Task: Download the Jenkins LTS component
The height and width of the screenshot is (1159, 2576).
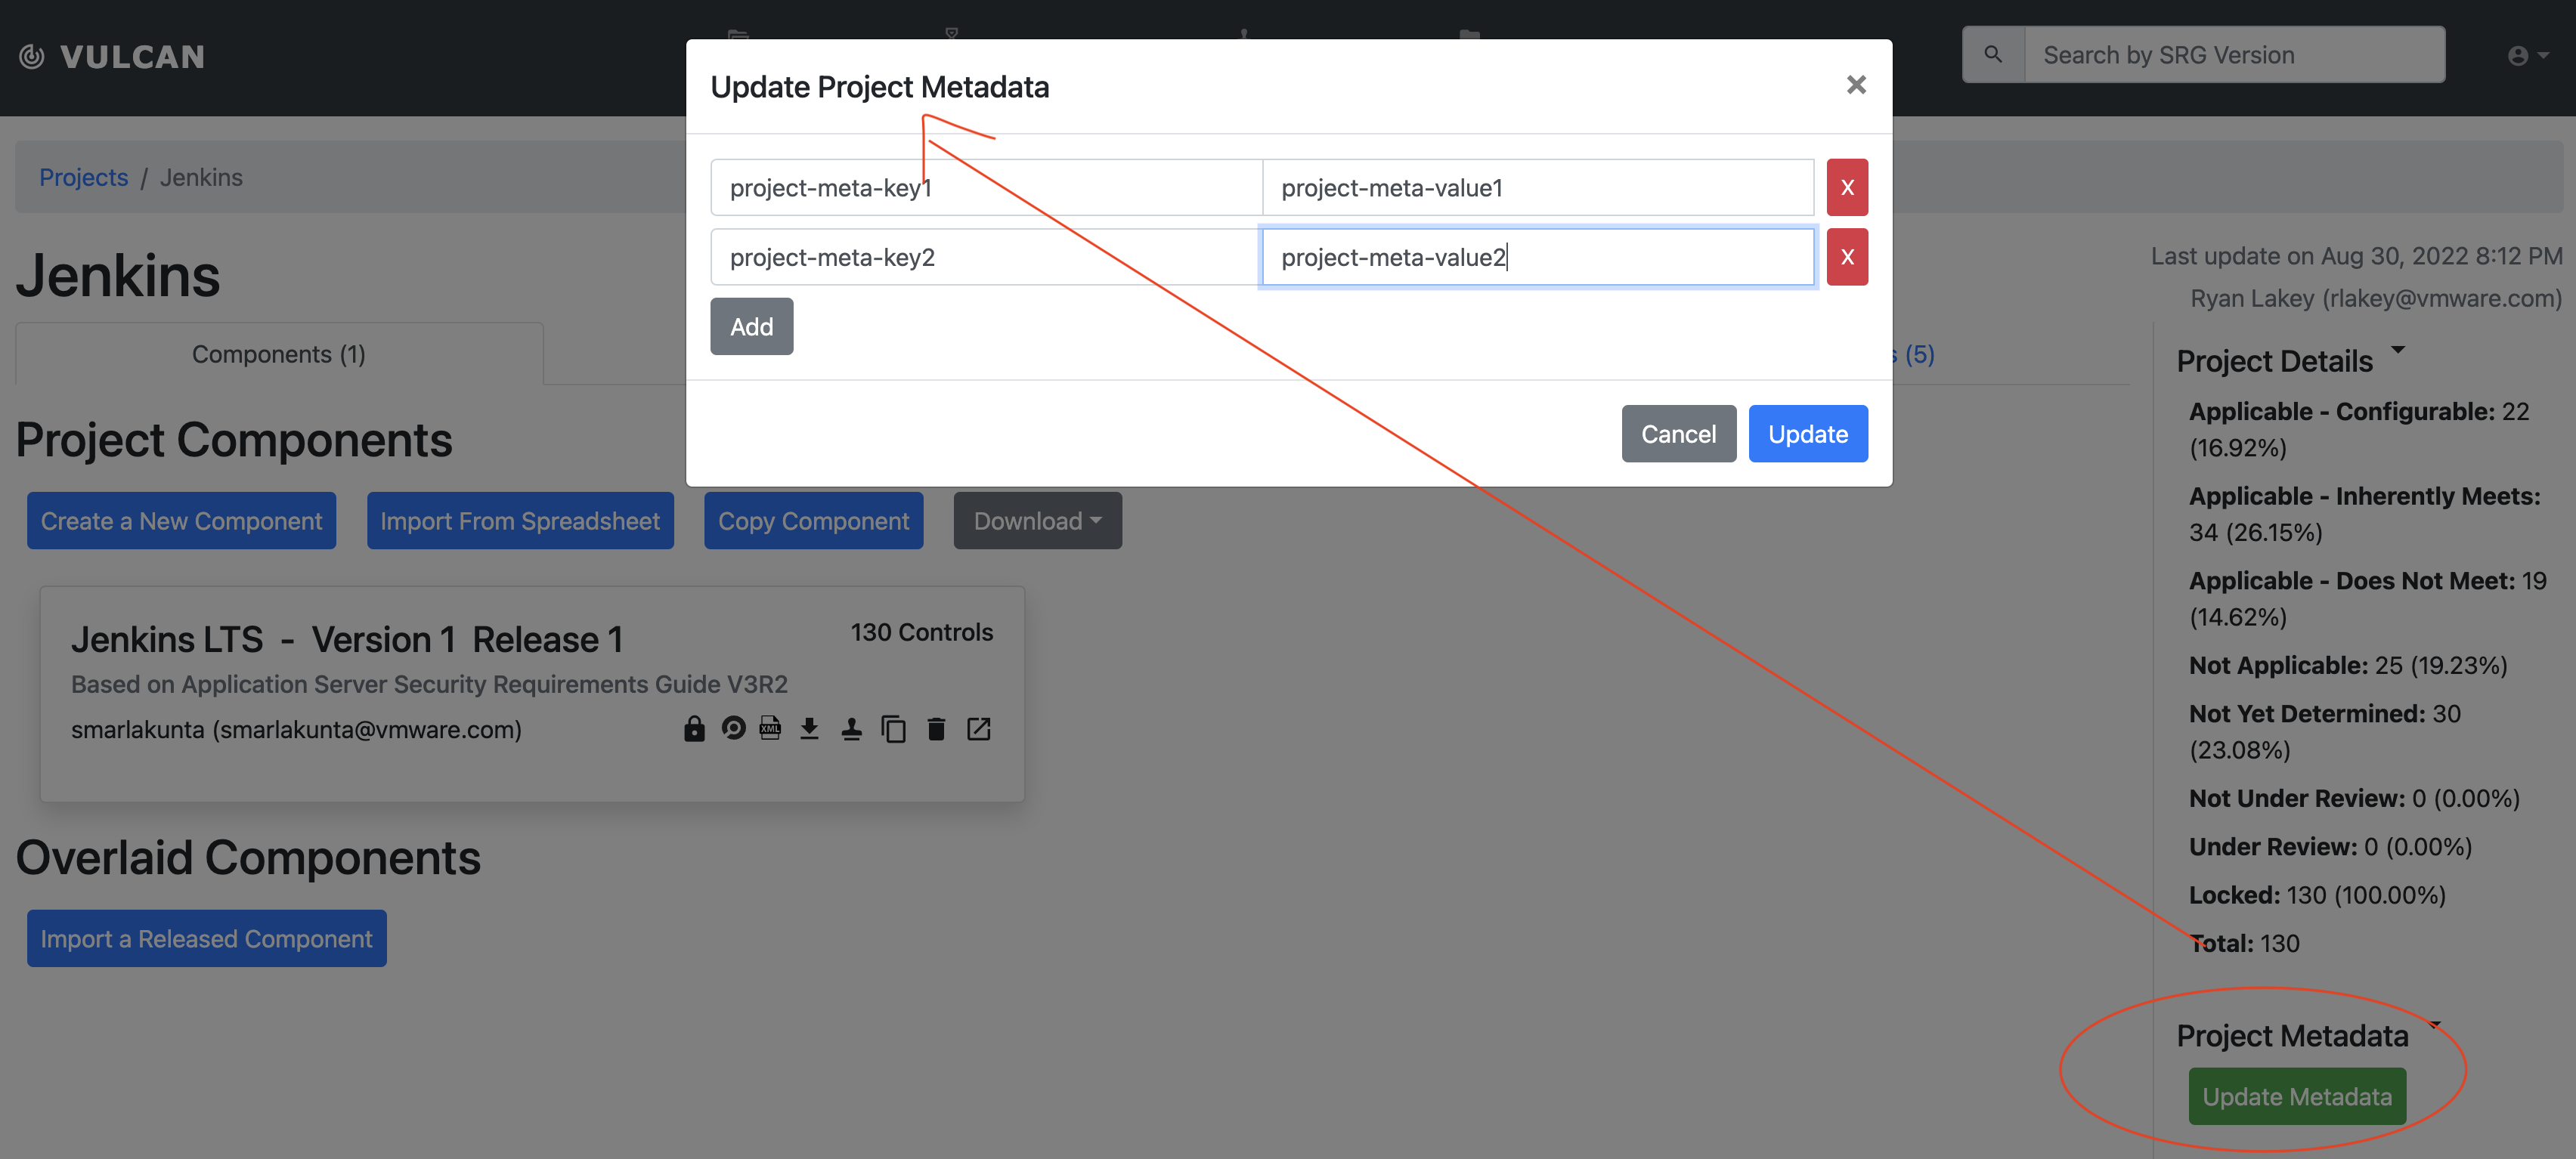Action: (810, 729)
